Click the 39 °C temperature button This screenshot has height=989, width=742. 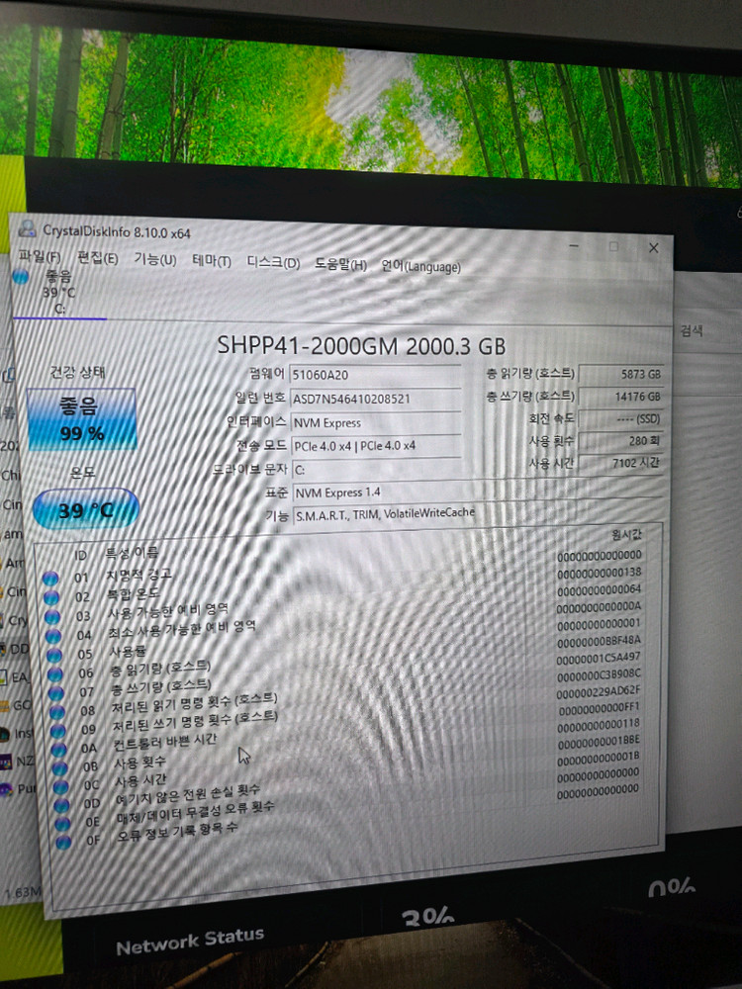pos(86,509)
